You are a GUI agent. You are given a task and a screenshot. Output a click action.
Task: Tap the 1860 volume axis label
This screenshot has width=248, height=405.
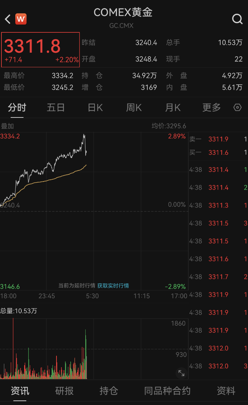coord(178,324)
